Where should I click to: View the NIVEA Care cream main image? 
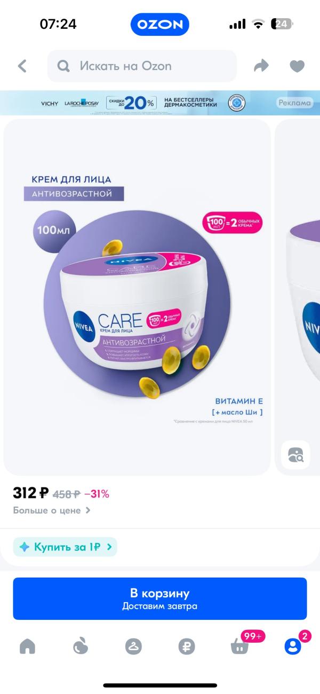[x=137, y=296]
